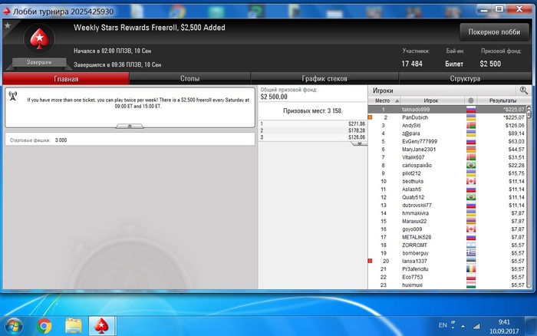Select player carlospaixão row

(447, 166)
